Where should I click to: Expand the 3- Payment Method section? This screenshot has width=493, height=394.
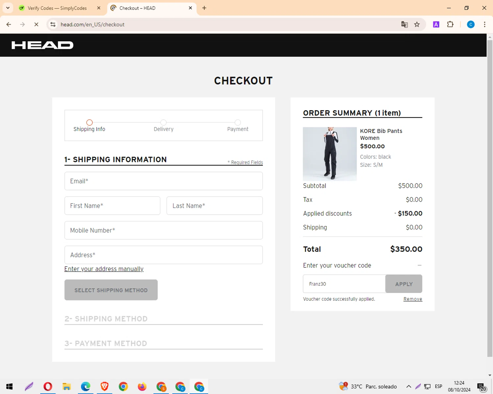164,343
